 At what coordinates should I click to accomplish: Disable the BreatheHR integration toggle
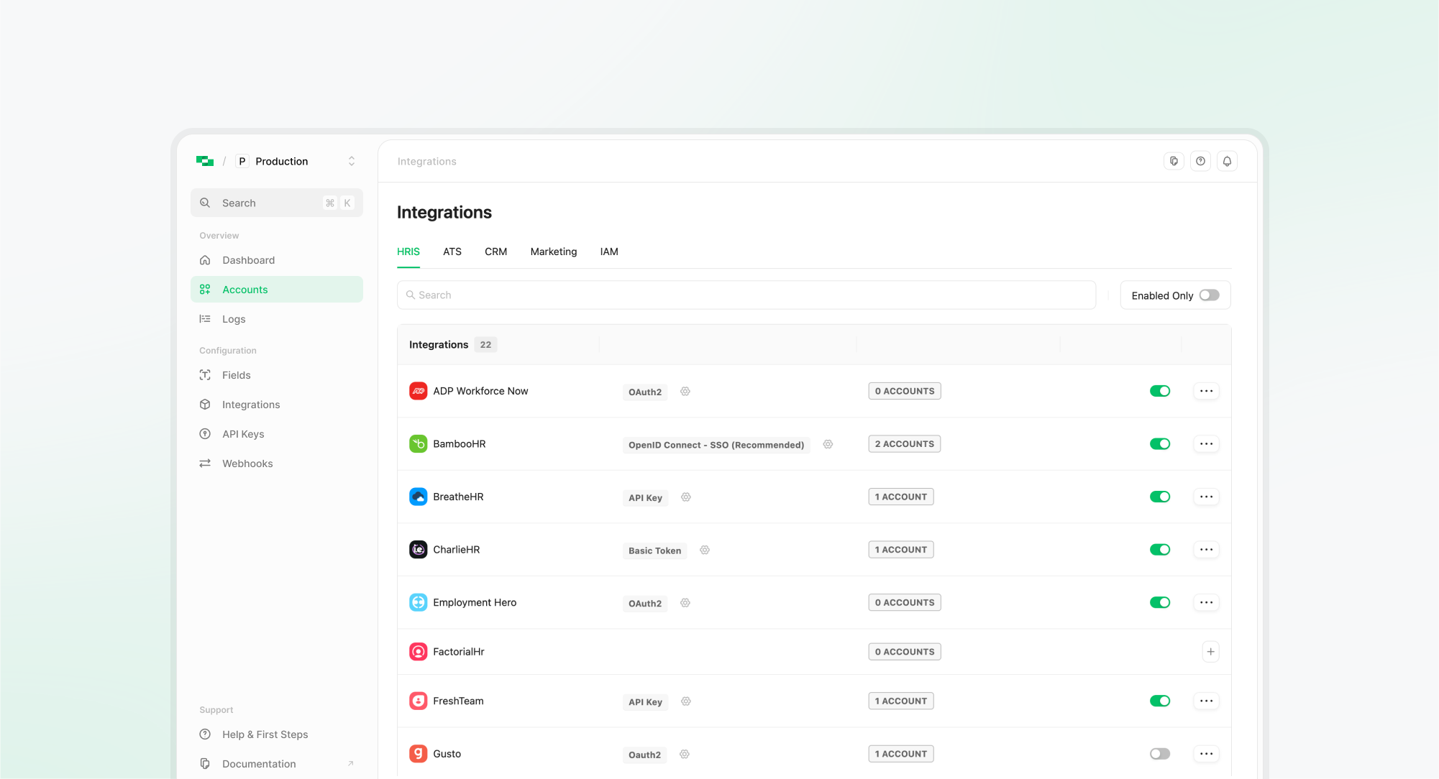(x=1160, y=496)
